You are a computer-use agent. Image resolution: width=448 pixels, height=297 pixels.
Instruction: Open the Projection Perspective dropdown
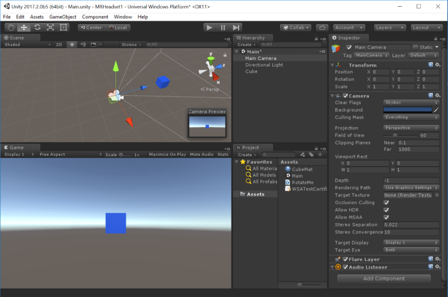coord(411,128)
